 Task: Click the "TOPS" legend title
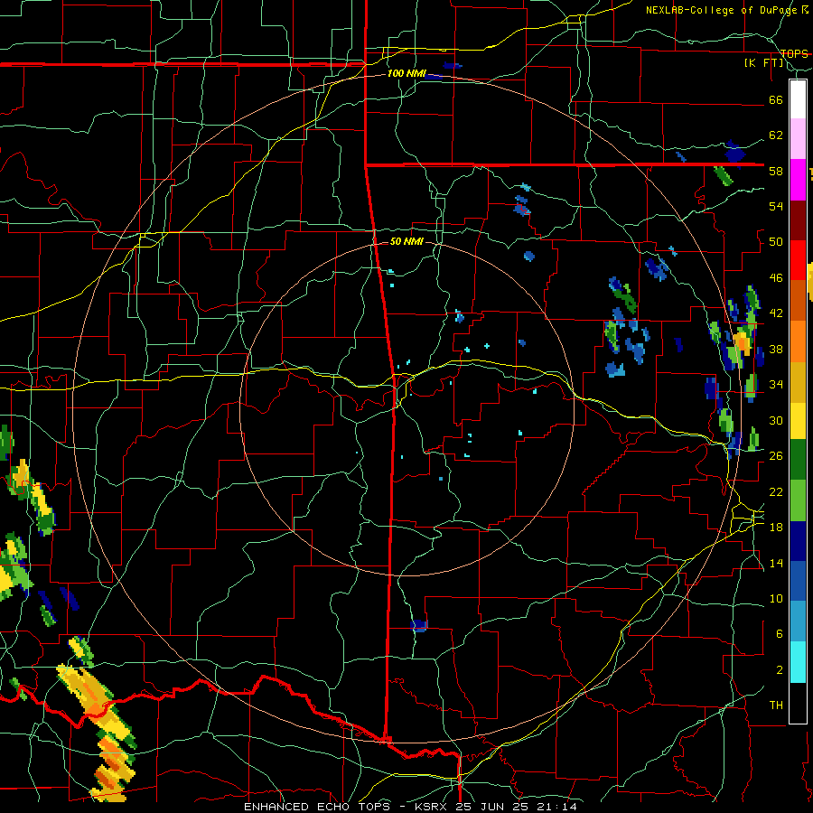794,54
